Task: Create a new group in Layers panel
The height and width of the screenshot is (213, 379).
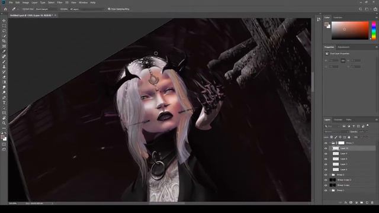Action: tap(362, 202)
